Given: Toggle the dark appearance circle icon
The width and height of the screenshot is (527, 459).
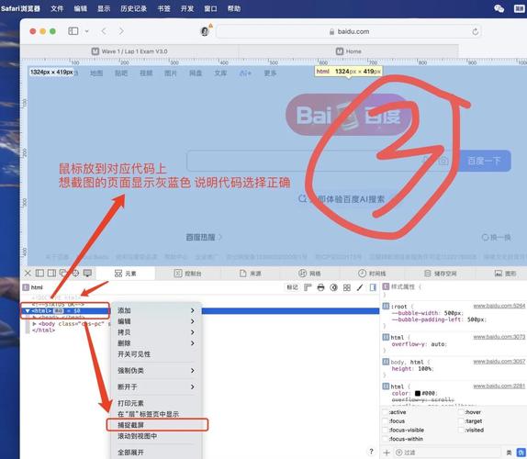Looking at the screenshot, I should pos(333,287).
